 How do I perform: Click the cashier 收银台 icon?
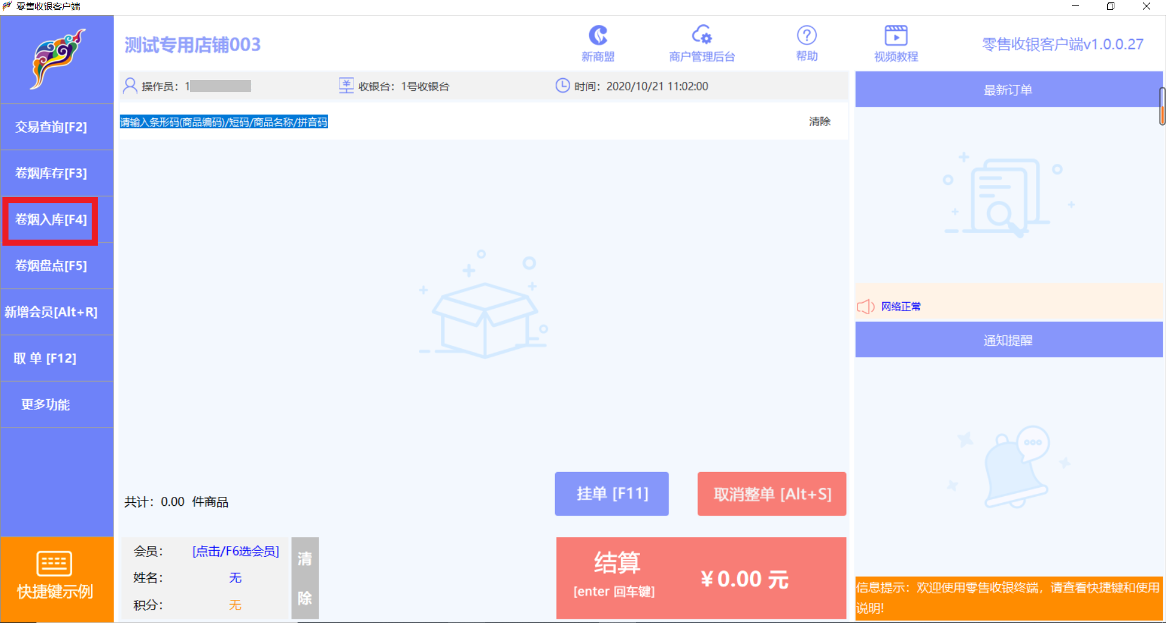tap(346, 86)
